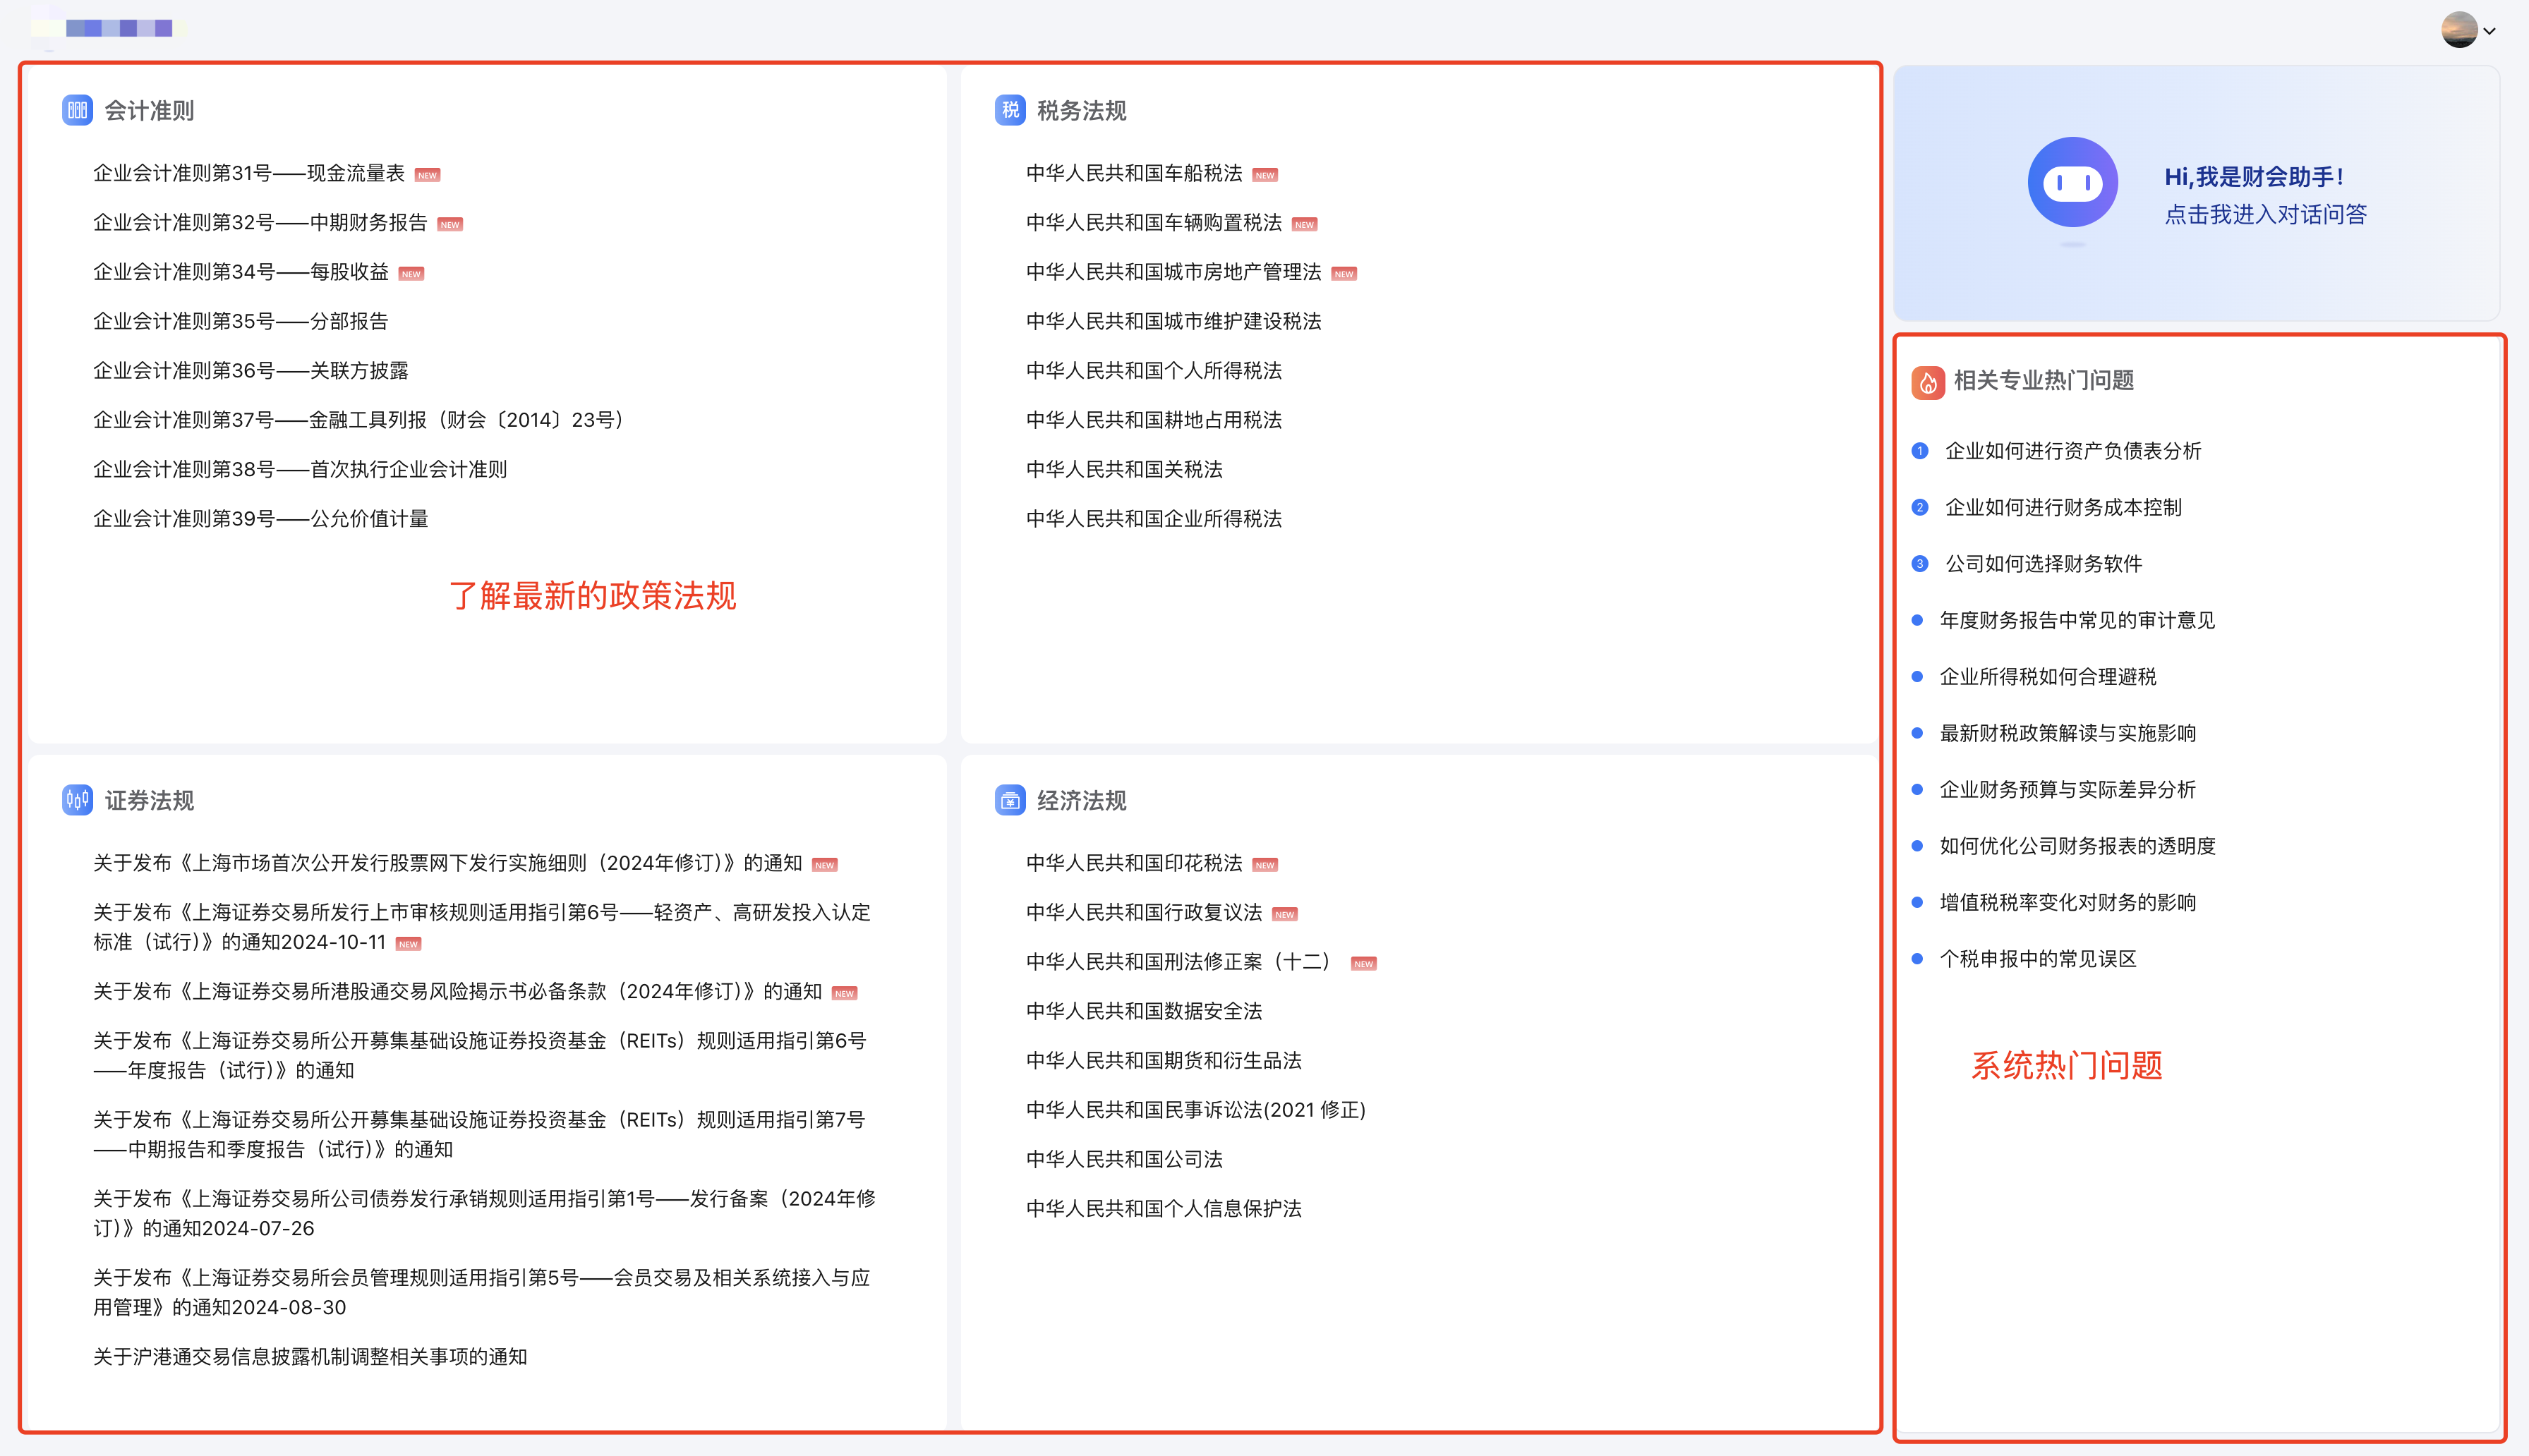Open 中华人民共和国个人所得税法 link
The image size is (2529, 1456).
[1153, 371]
